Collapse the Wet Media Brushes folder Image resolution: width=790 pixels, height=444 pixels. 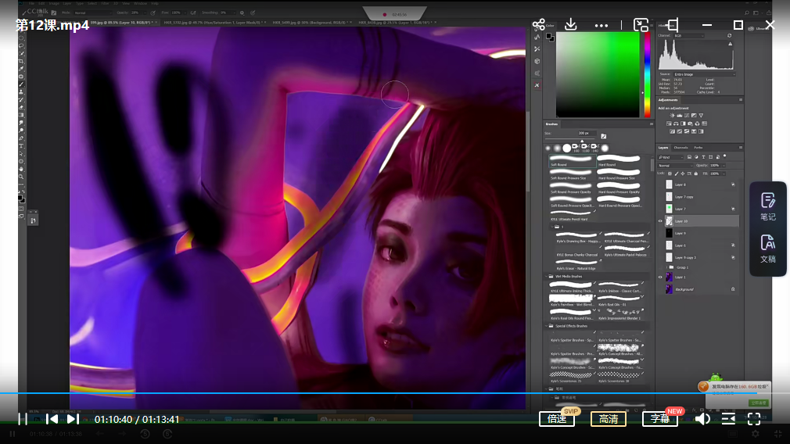tap(547, 277)
